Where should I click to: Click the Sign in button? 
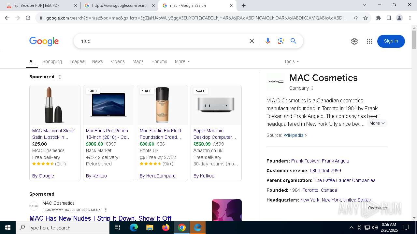391,41
